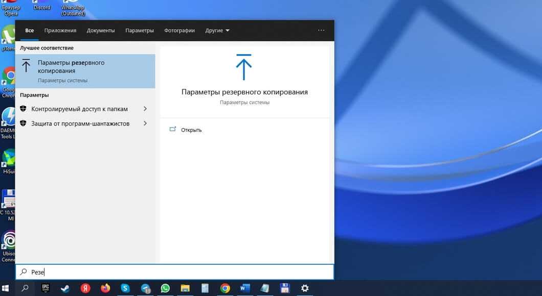Select the Параметры резервного копирования best match
Viewport: 542px width, 296px height.
(x=85, y=71)
